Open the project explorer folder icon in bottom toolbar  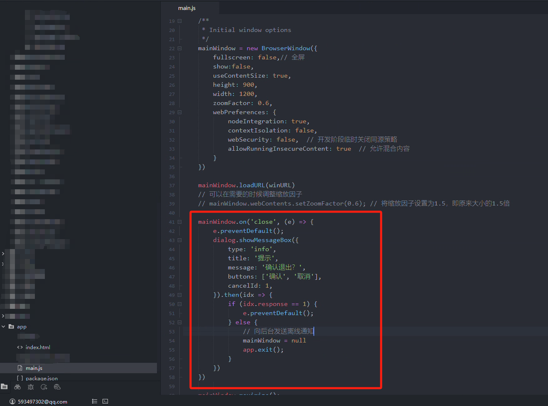tap(4, 386)
